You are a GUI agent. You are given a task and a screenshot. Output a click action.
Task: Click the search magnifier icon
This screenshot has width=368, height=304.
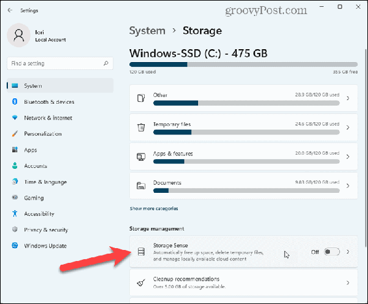(x=106, y=63)
